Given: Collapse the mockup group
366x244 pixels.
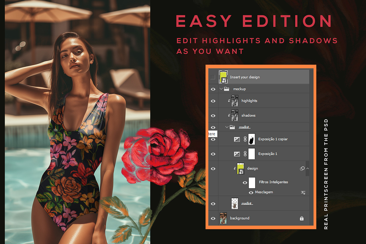Looking at the screenshot, I should 221,89.
